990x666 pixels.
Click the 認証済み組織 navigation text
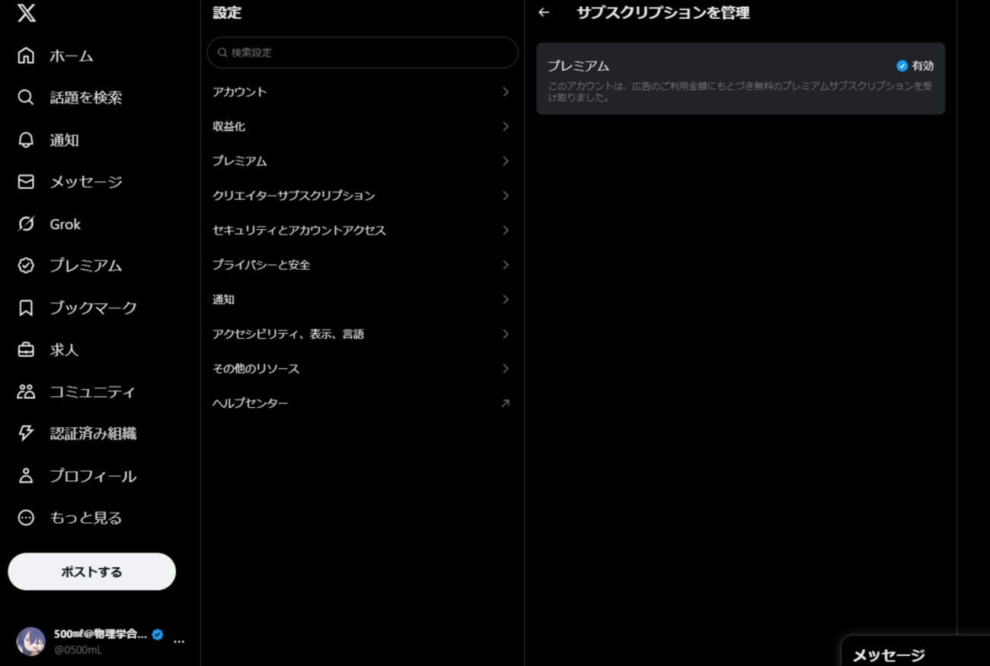point(93,434)
